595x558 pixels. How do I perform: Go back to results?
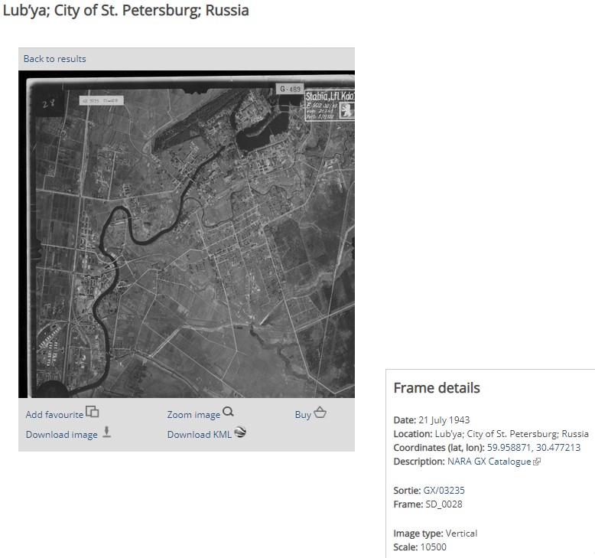pyautogui.click(x=54, y=59)
